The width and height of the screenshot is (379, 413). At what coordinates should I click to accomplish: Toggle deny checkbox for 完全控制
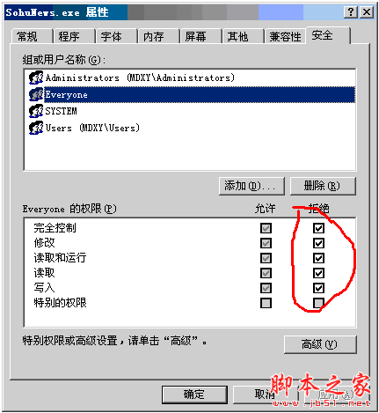point(318,228)
